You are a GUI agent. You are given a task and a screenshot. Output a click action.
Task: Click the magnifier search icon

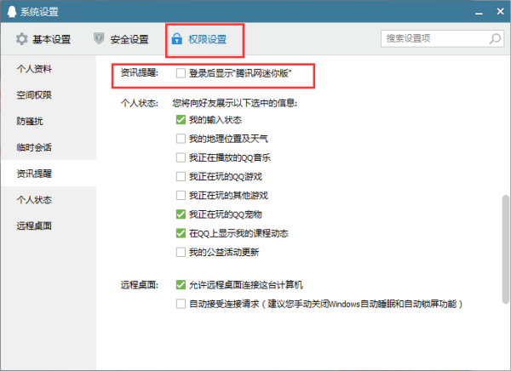[495, 38]
